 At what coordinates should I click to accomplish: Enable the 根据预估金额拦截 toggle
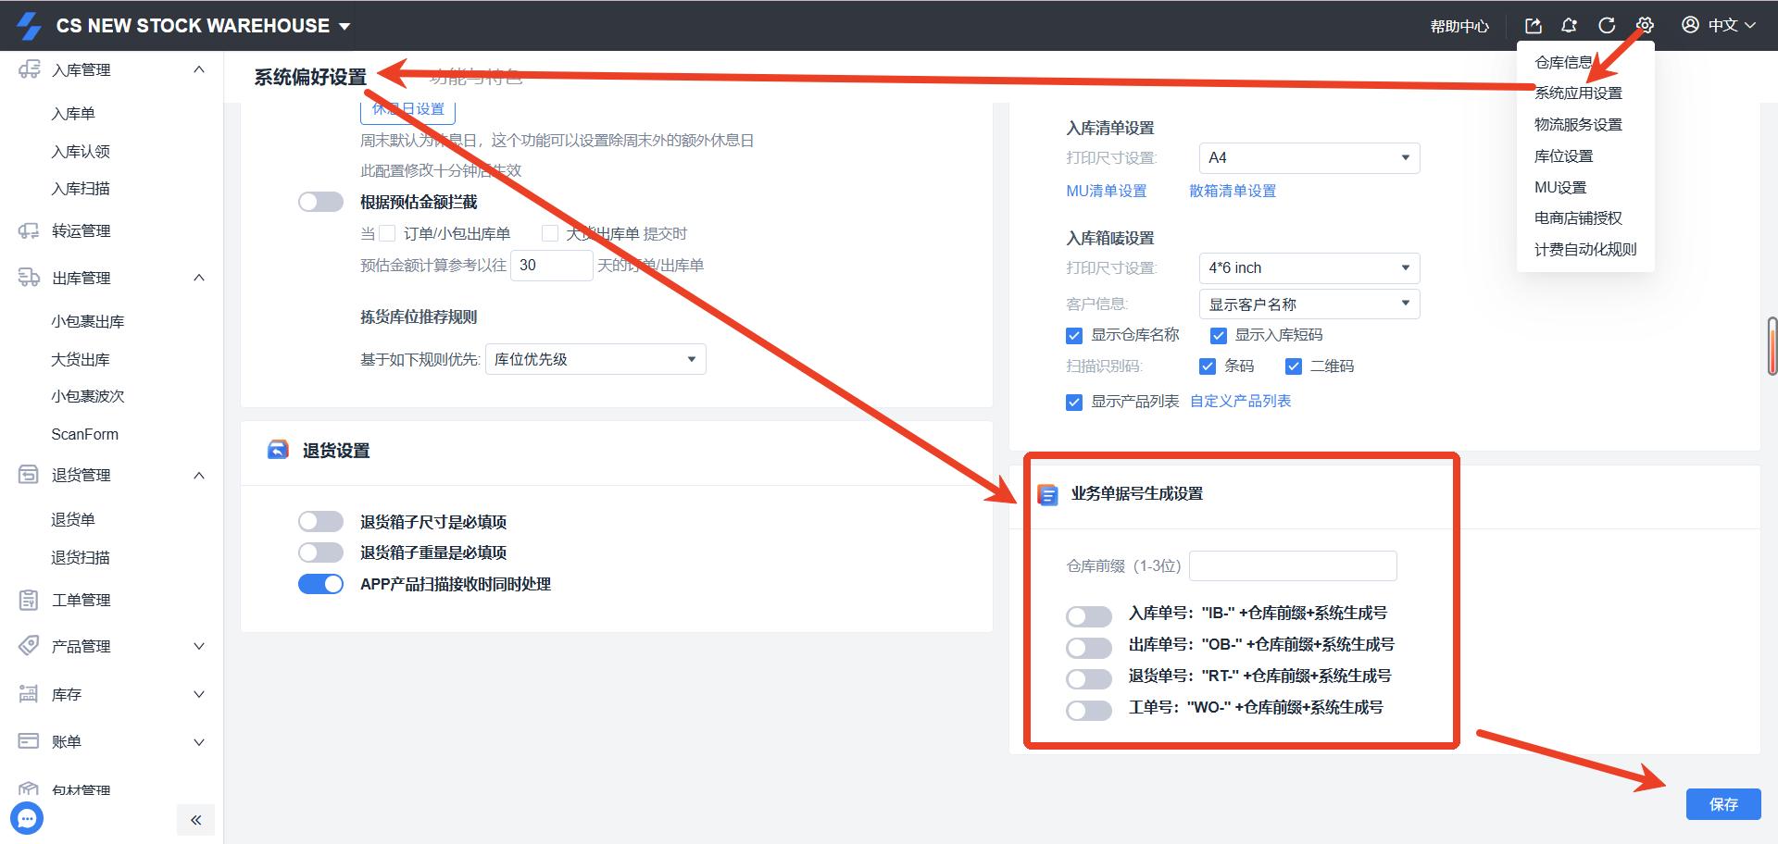click(320, 202)
